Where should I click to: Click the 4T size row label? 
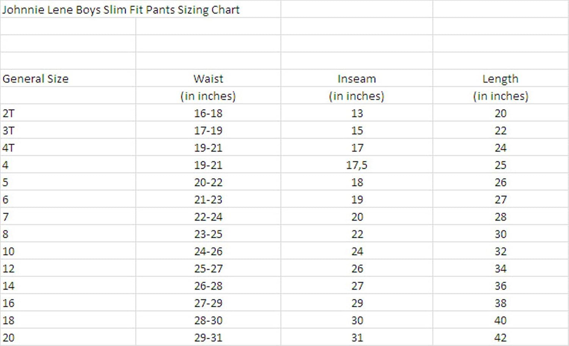pyautogui.click(x=8, y=148)
